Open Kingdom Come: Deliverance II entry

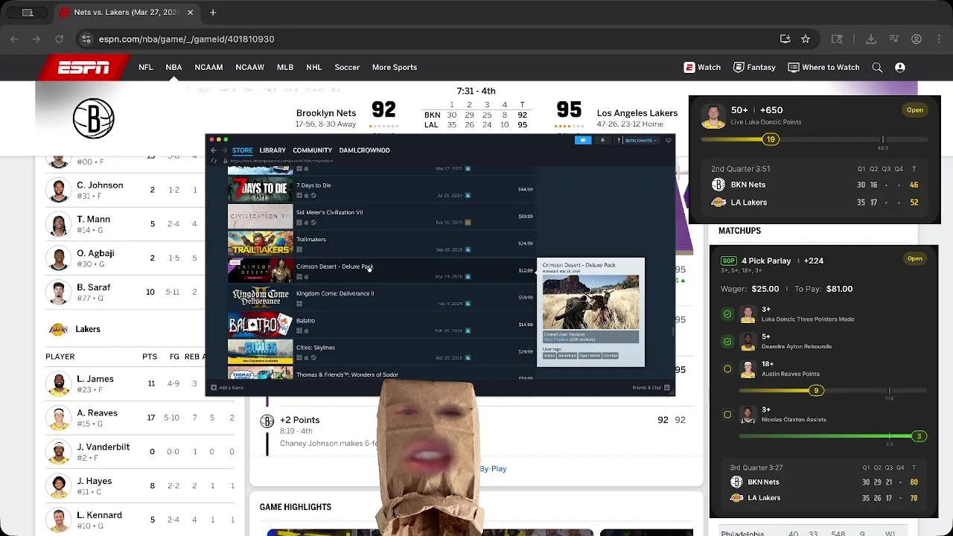(x=380, y=297)
